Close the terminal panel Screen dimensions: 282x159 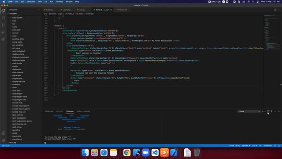pyautogui.click(x=279, y=111)
